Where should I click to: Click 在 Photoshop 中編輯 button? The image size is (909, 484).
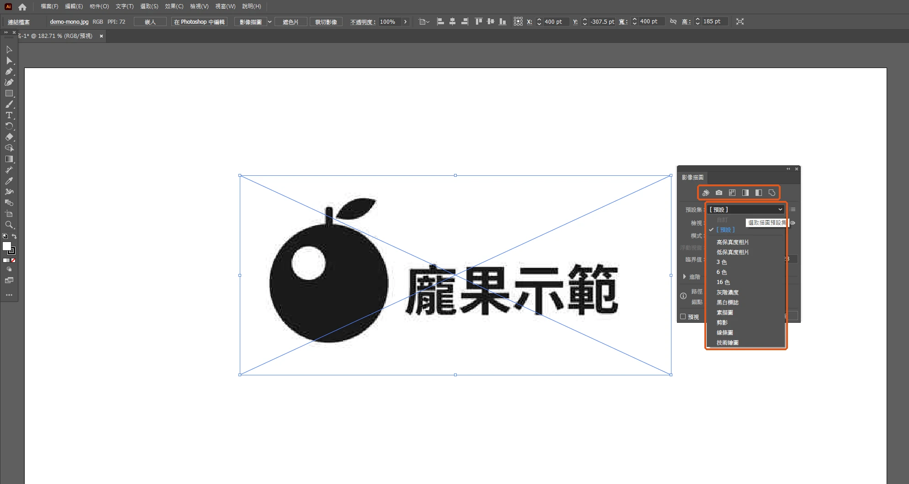(199, 22)
